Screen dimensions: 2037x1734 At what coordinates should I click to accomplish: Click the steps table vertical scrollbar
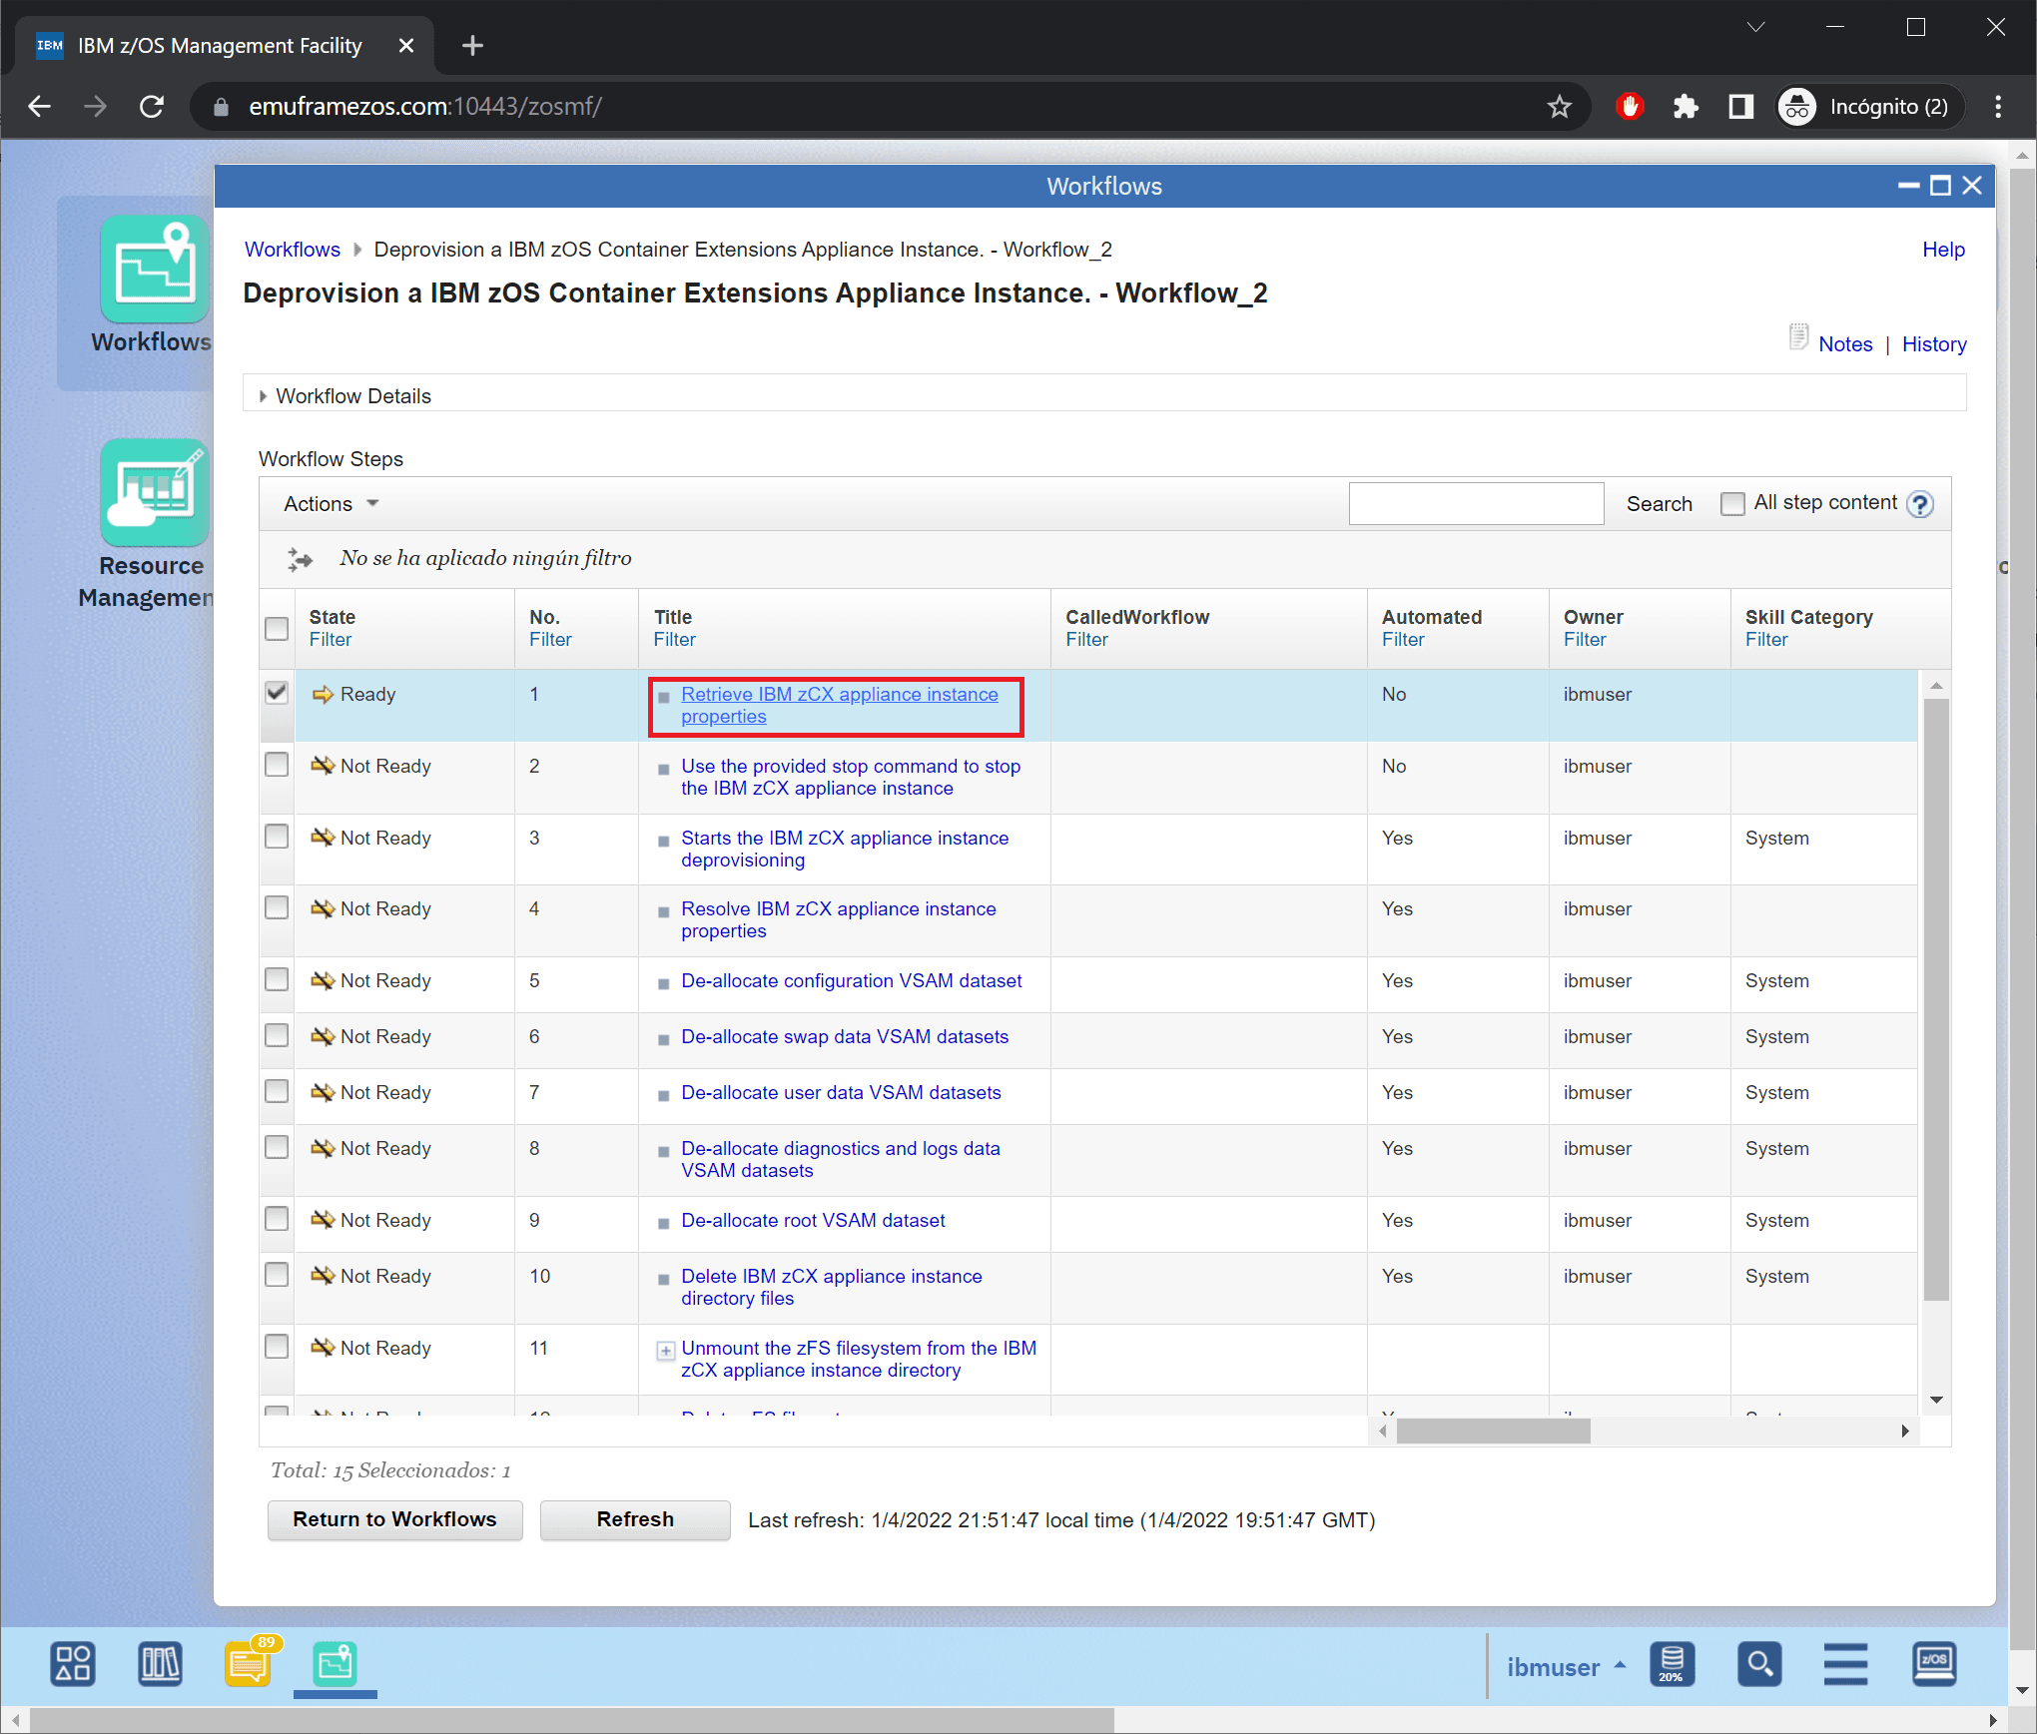click(x=1935, y=998)
